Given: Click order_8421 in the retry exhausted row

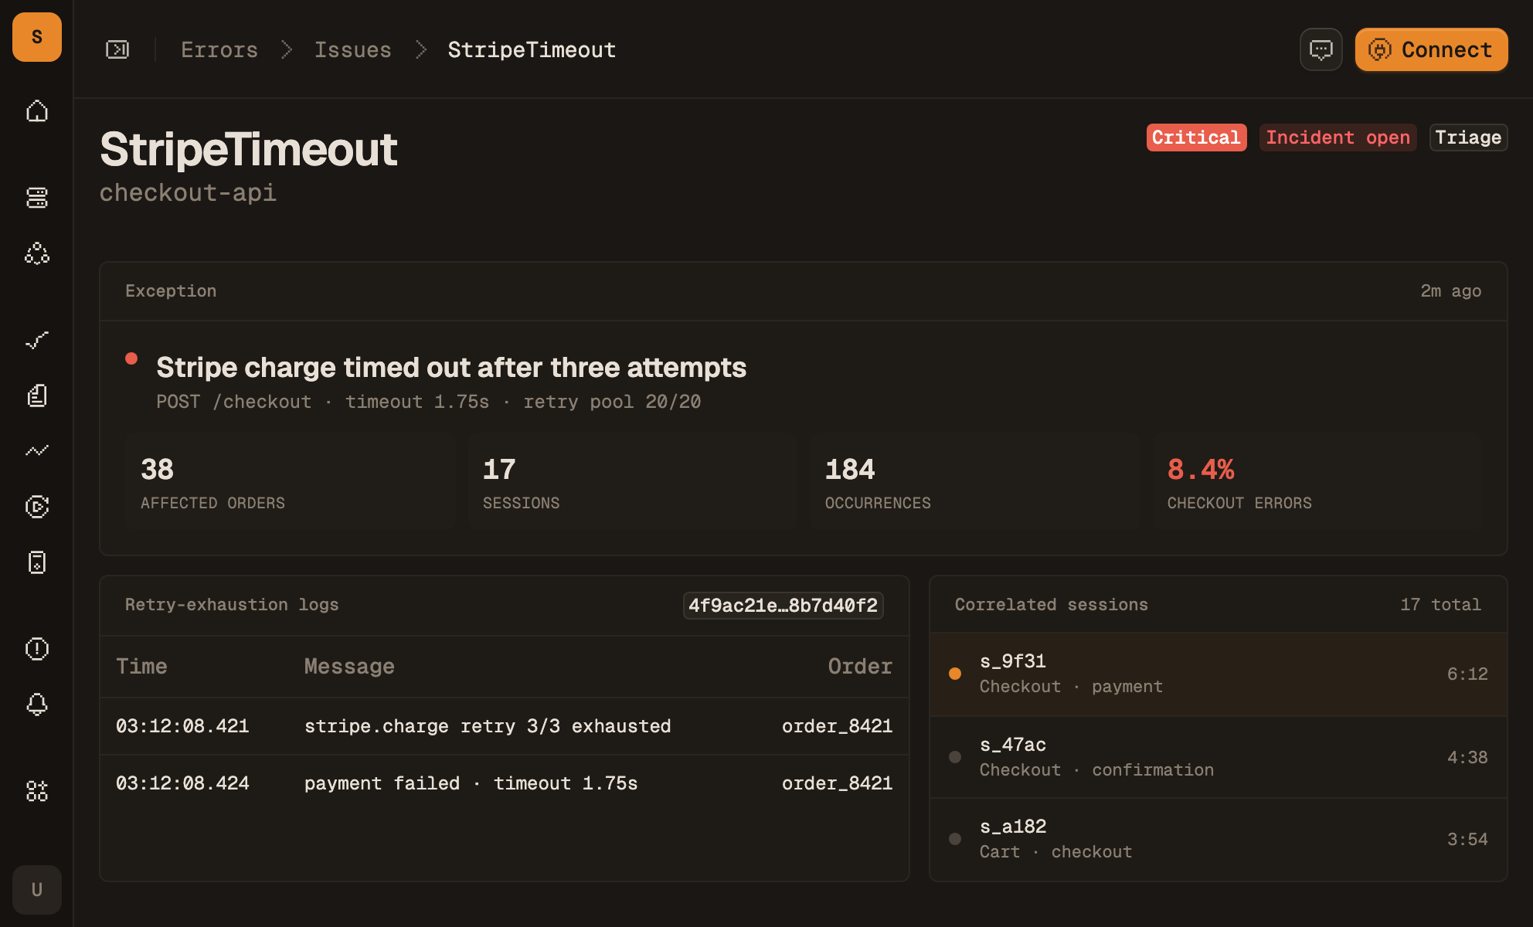Looking at the screenshot, I should [x=837, y=726].
